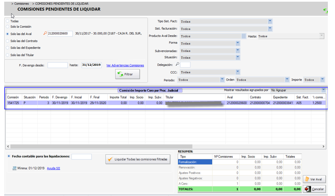The width and height of the screenshot is (335, 196).
Task: Select the Todas radio option
Action: tap(8, 21)
